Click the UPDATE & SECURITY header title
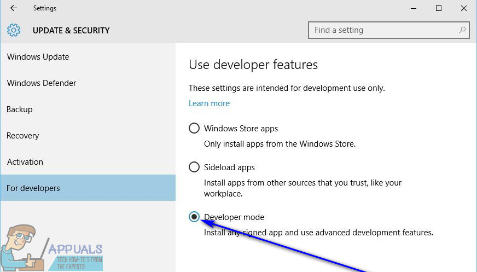Image resolution: width=477 pixels, height=272 pixels. [71, 31]
